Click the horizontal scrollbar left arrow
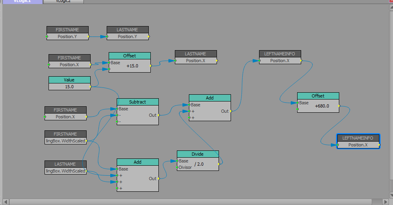 click(x=6, y=202)
